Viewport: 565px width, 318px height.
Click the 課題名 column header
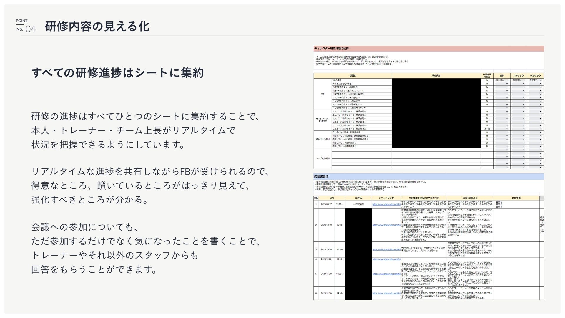pos(353,76)
